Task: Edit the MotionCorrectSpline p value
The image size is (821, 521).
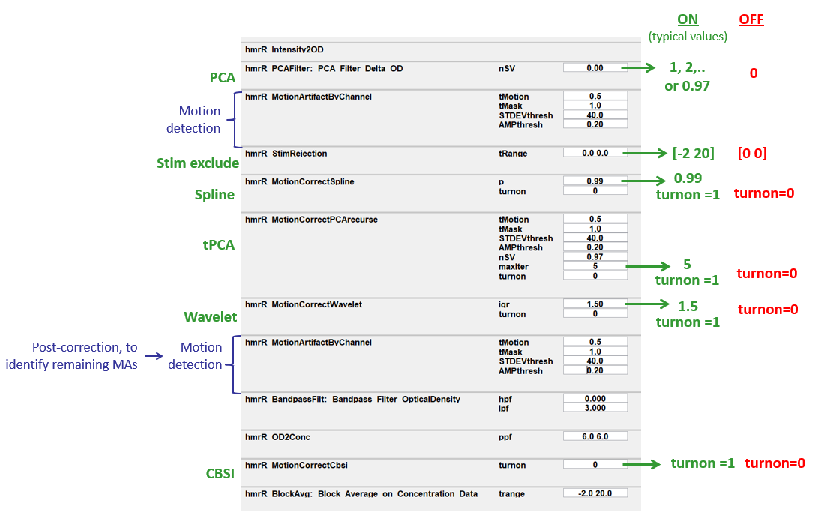Action: coord(595,181)
